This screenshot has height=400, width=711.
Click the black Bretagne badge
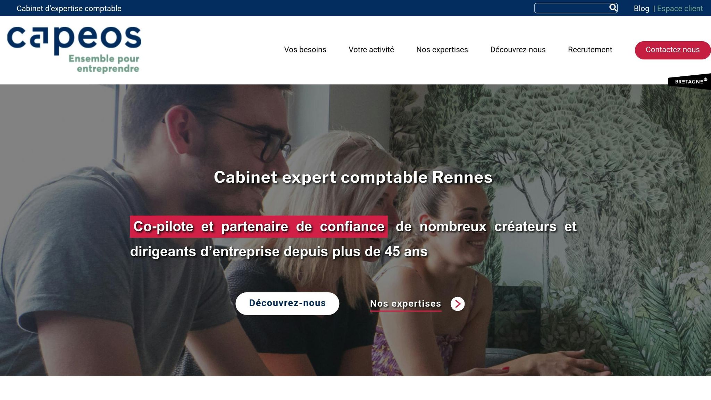(689, 82)
